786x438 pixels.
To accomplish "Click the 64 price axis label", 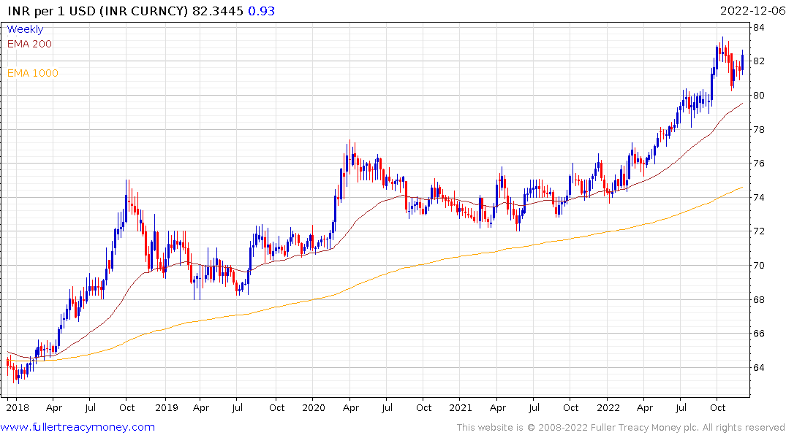I will click(759, 367).
